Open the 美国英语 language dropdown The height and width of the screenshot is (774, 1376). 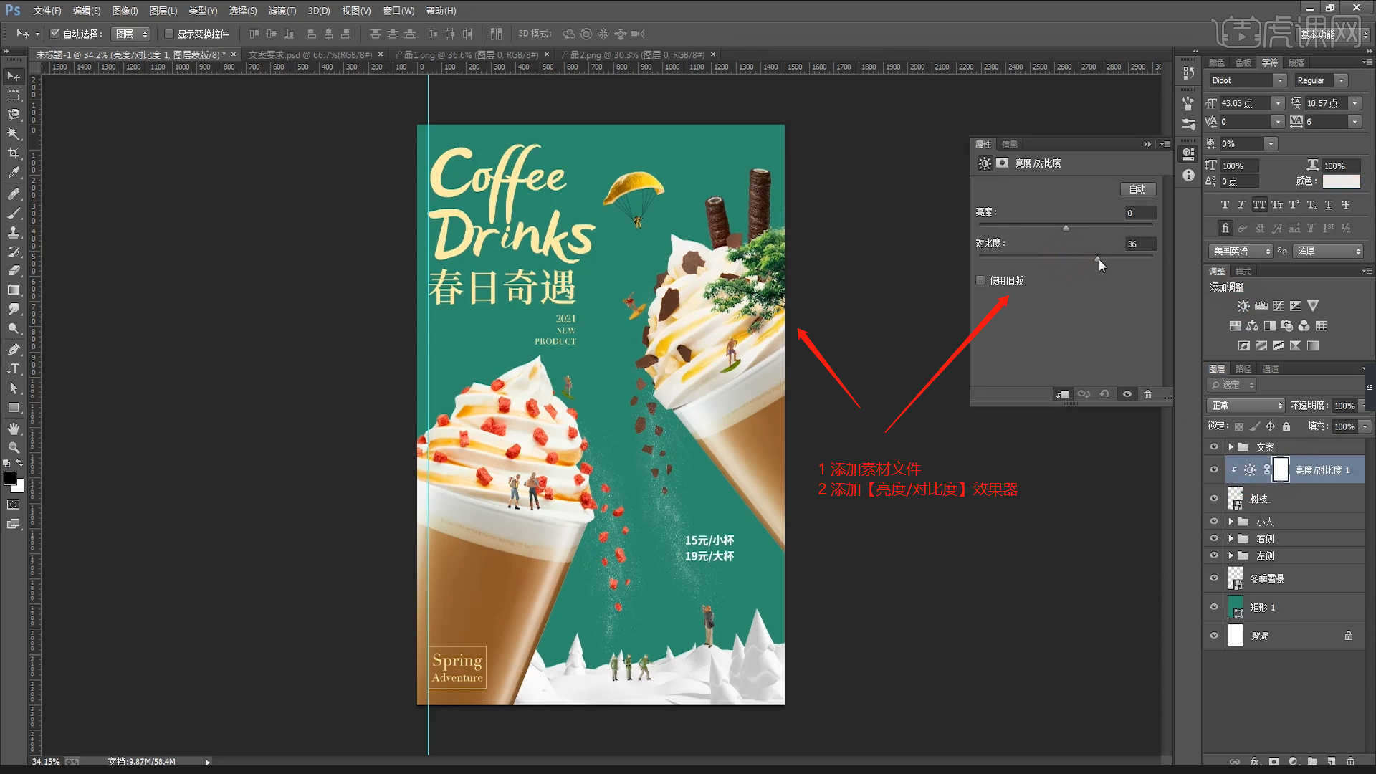[1241, 251]
